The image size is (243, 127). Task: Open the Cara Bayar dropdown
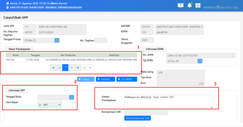(50, 105)
